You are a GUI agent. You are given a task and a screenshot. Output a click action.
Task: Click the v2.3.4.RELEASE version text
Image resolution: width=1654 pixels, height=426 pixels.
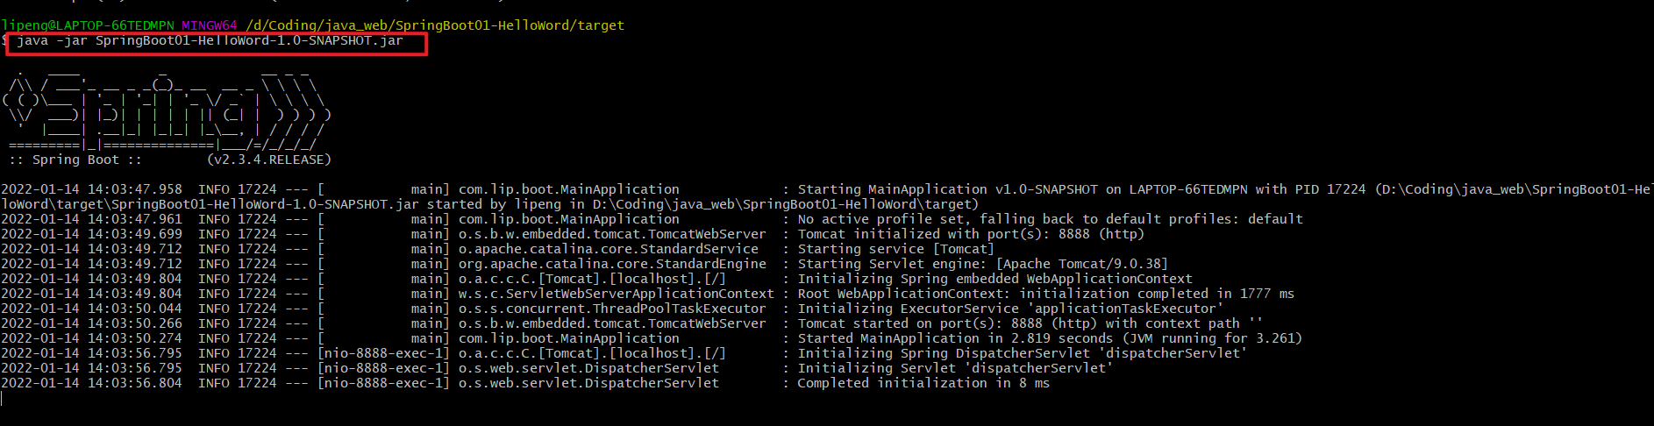pos(269,160)
